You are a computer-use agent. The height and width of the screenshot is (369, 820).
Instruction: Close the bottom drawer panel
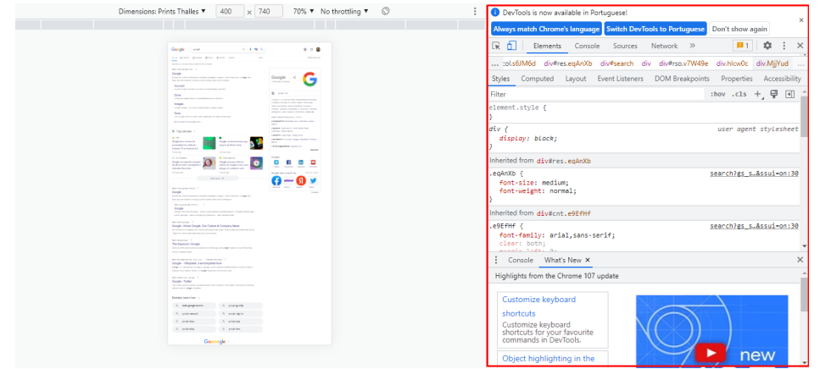click(x=800, y=260)
